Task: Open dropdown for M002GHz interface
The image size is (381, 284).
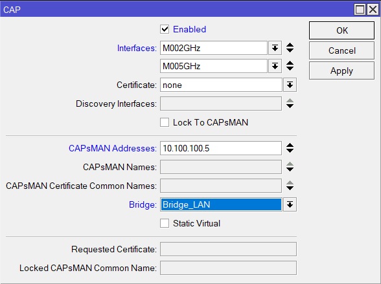Action: pos(275,48)
